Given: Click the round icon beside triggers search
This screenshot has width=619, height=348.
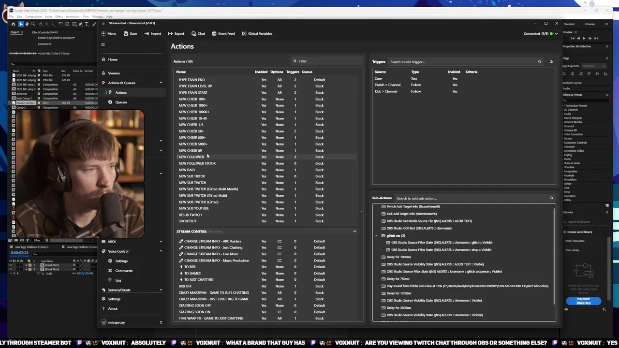Looking at the screenshot, I should point(551,62).
